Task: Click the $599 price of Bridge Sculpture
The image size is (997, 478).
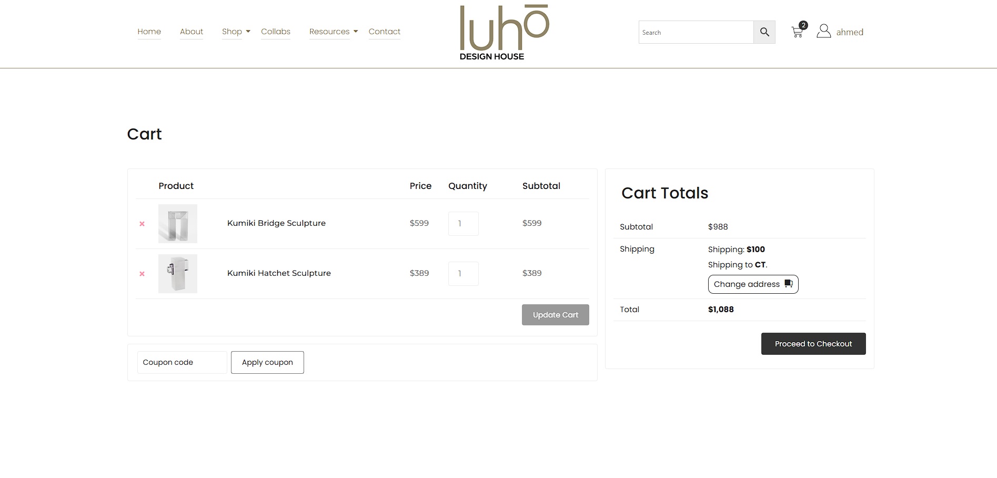Action: click(419, 223)
